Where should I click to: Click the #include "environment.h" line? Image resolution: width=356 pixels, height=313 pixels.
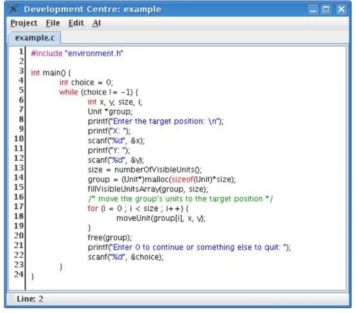(x=77, y=54)
